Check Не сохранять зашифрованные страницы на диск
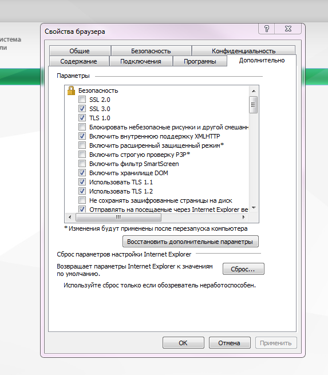Screen dimensions: 328x375 (82, 200)
